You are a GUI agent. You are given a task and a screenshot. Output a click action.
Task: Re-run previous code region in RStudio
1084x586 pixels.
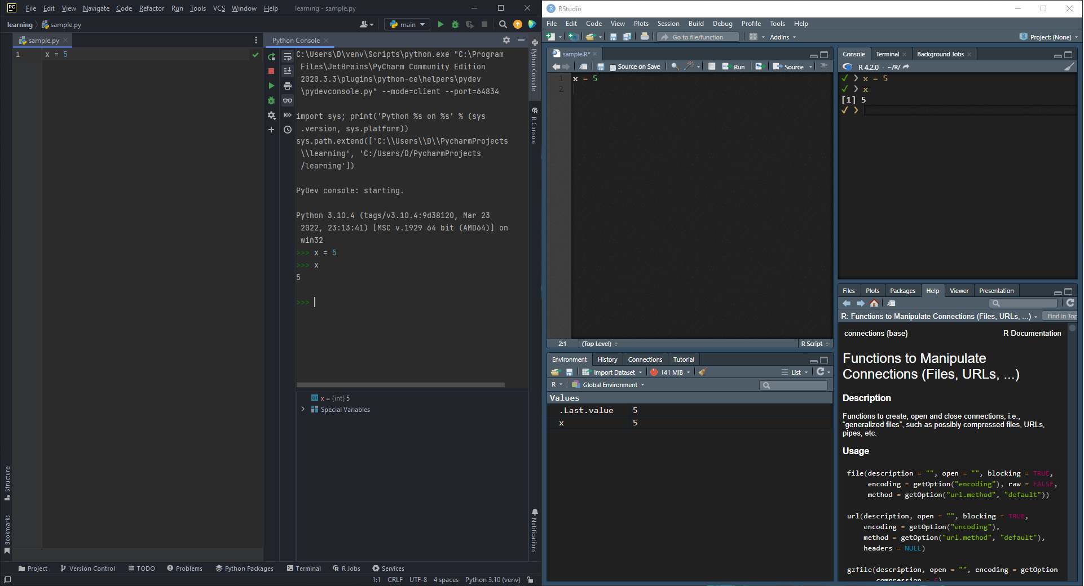click(x=759, y=66)
